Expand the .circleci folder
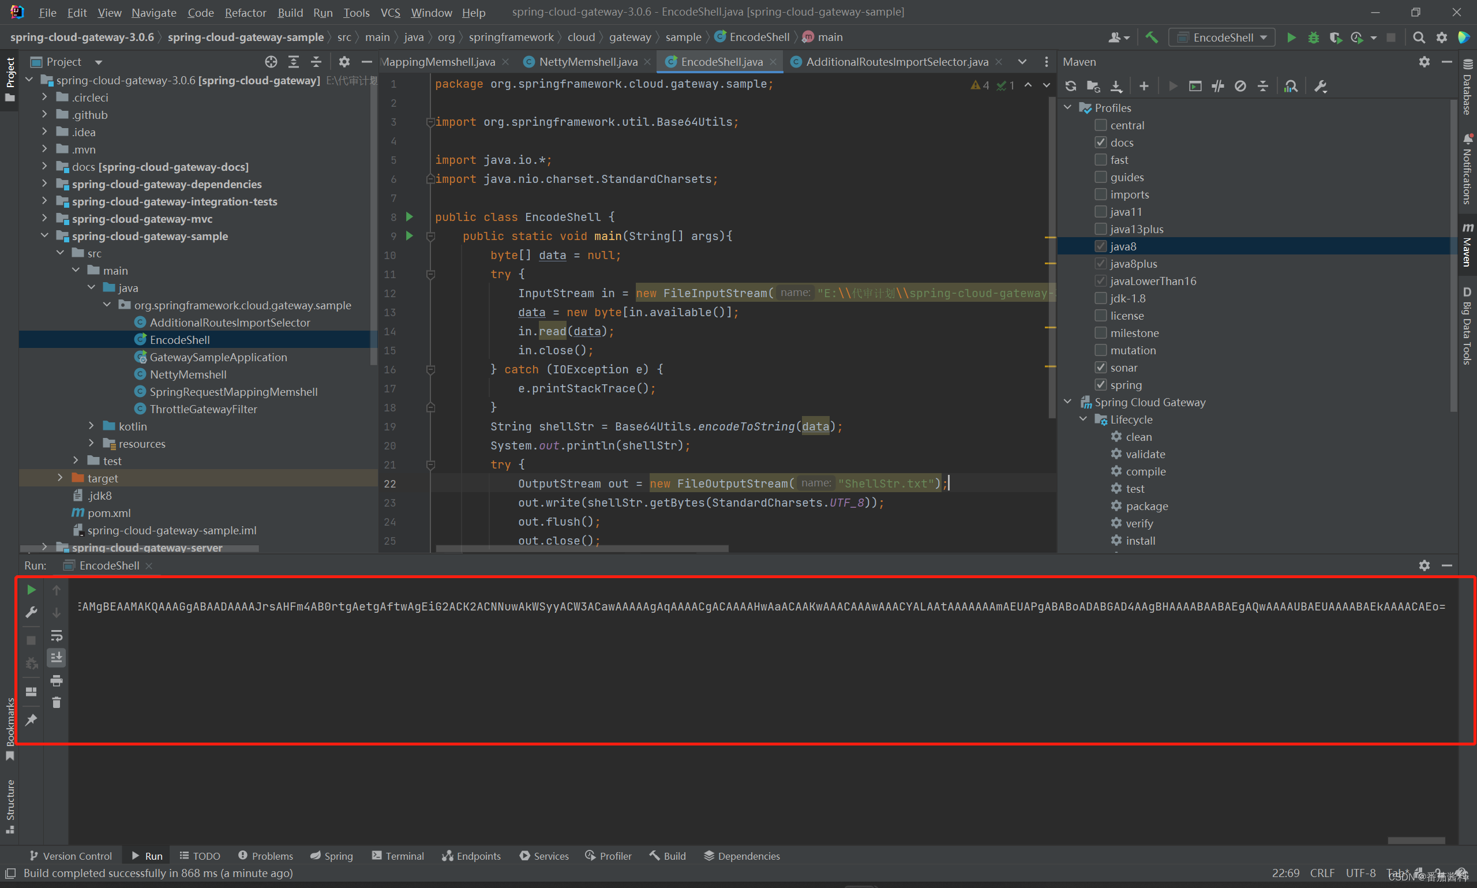 coord(44,97)
